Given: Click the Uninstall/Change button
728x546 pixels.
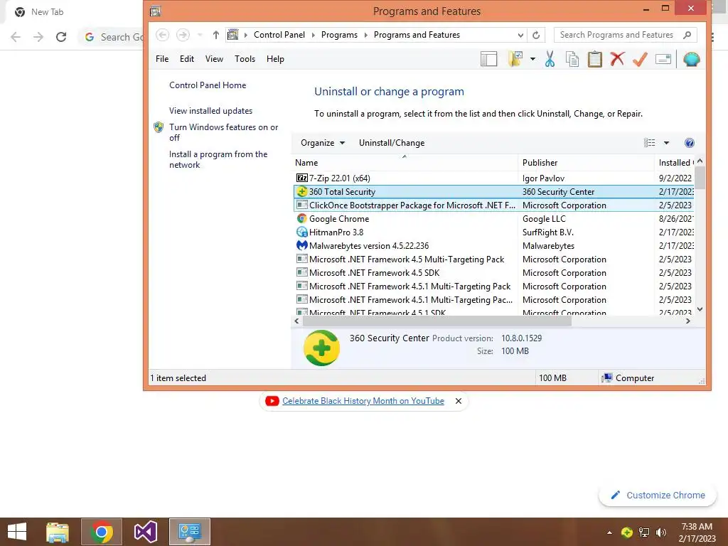Looking at the screenshot, I should click(x=392, y=143).
